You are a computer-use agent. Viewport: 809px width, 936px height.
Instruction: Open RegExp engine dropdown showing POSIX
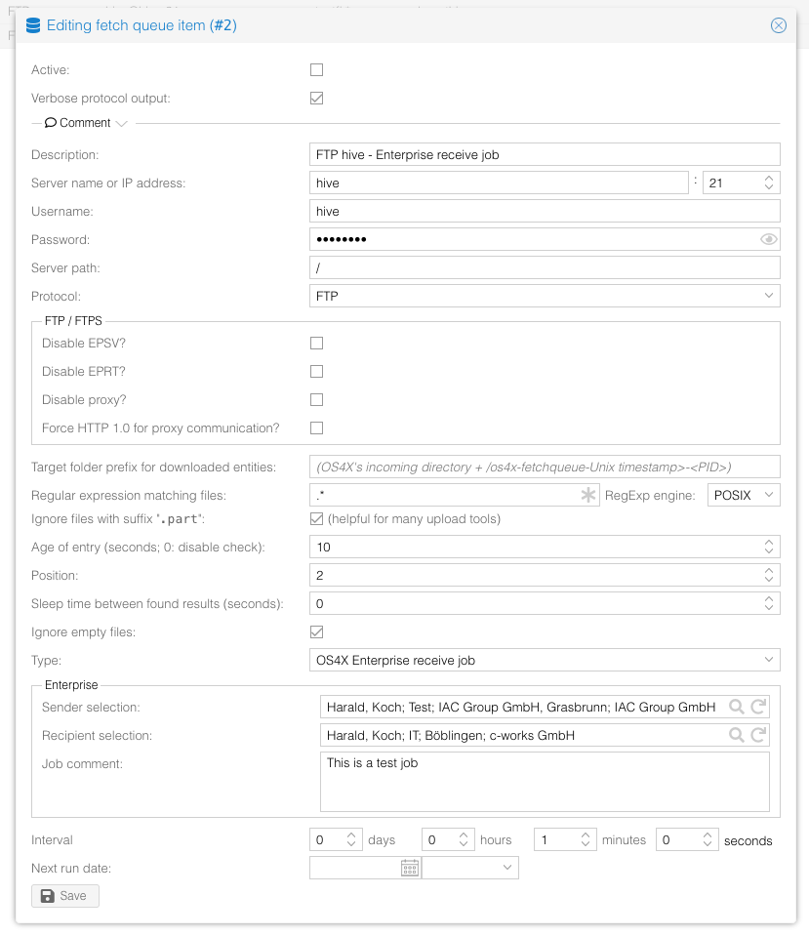744,495
